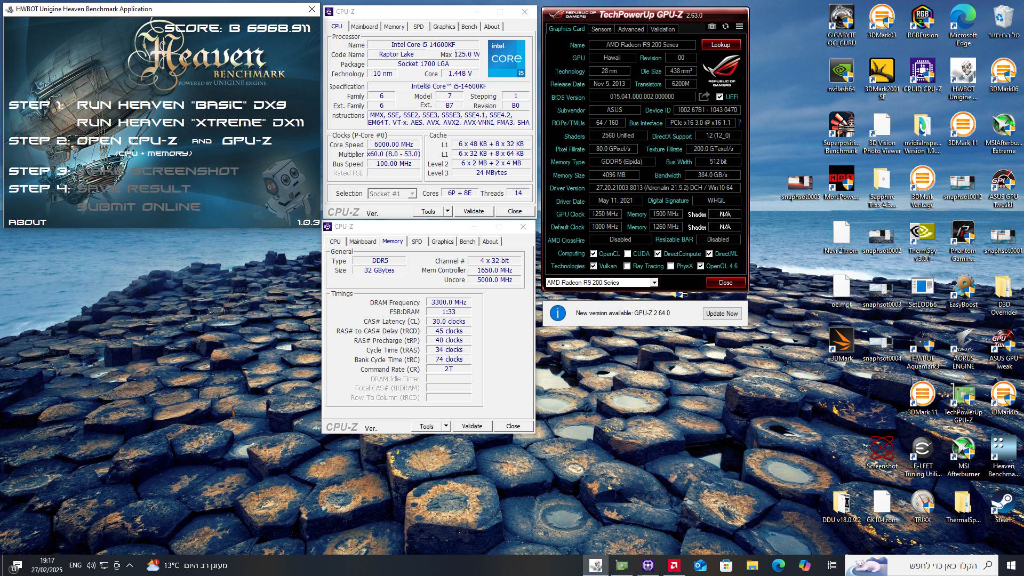Viewport: 1024px width, 576px height.
Task: Open CPUID CPU-Z desktop shortcut
Action: pos(923,75)
